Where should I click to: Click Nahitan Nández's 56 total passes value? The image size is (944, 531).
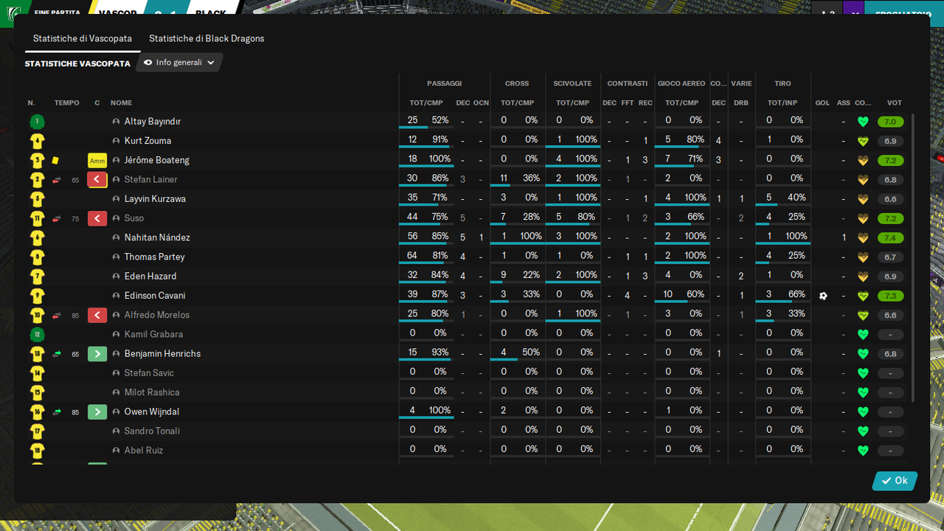point(412,237)
